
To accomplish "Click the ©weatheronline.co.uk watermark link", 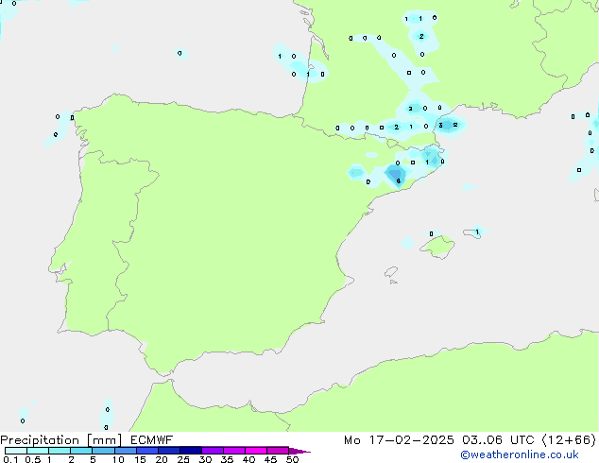I will (x=519, y=454).
